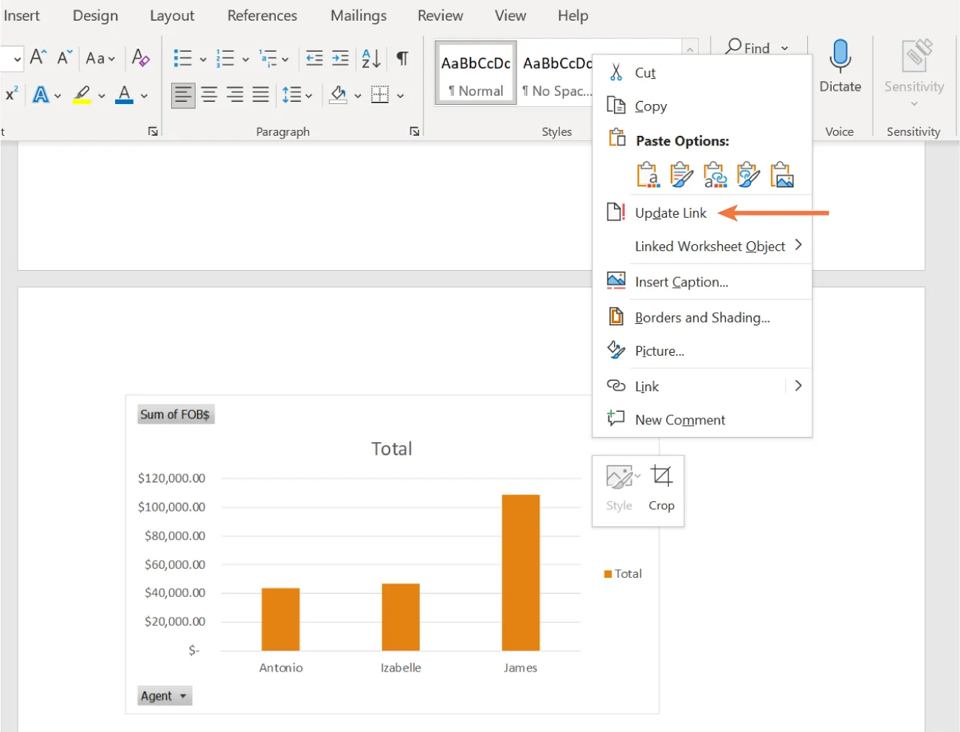The height and width of the screenshot is (732, 960).
Task: Click Insert Caption in the context menu
Action: [x=680, y=281]
